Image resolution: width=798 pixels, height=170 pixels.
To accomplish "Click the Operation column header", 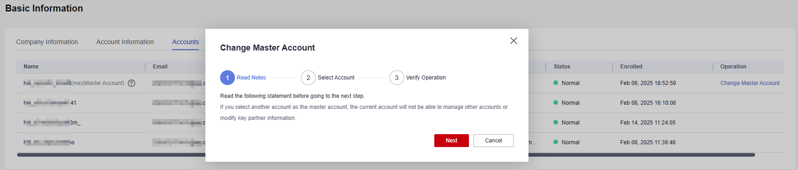I will click(x=733, y=67).
